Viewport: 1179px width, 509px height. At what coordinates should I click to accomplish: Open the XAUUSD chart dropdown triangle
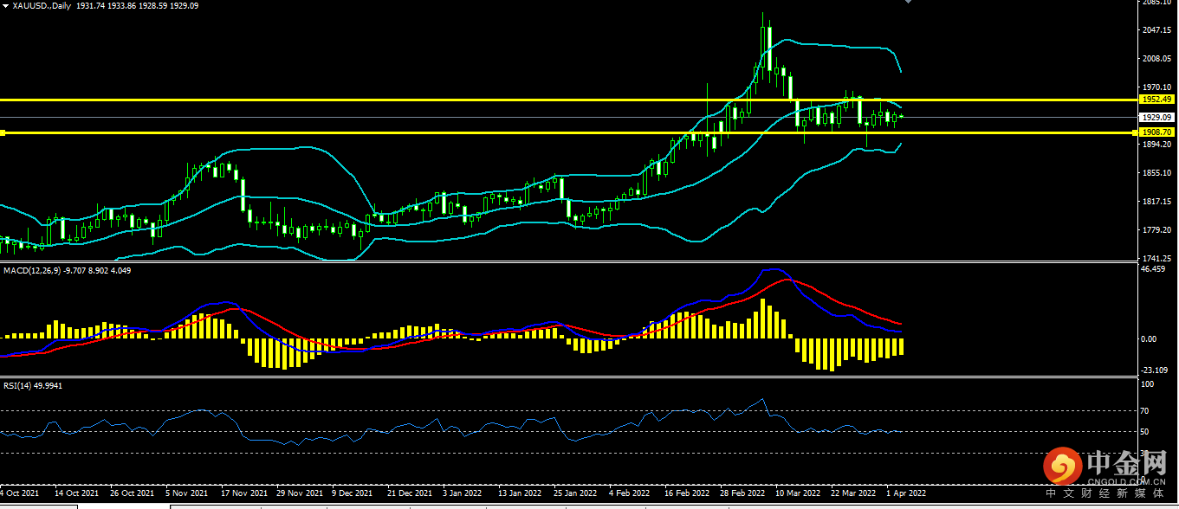[5, 6]
